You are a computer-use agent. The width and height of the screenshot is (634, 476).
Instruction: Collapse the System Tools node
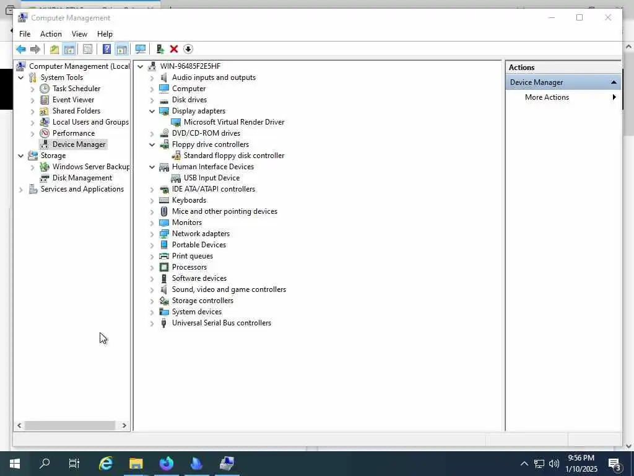tap(20, 77)
